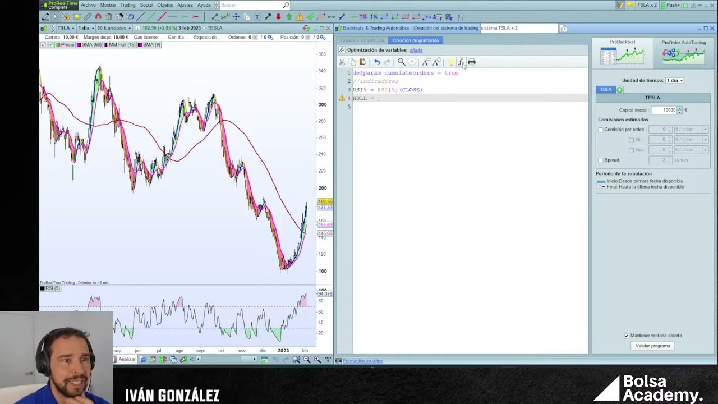
Task: Open the fx insert function button
Action: [461, 62]
